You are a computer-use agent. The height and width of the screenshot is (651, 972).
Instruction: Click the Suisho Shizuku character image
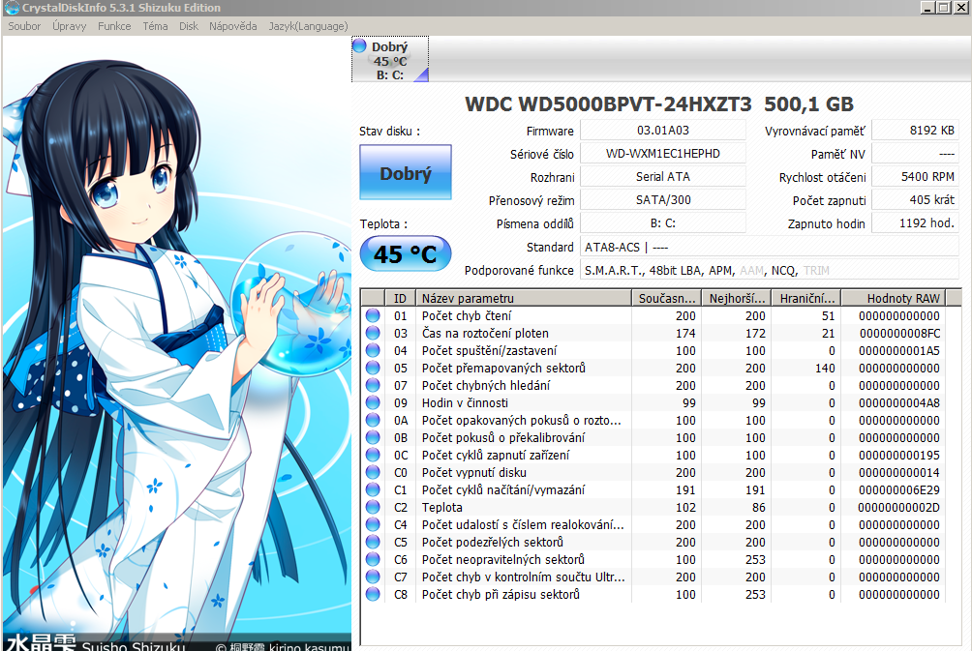coord(176,342)
